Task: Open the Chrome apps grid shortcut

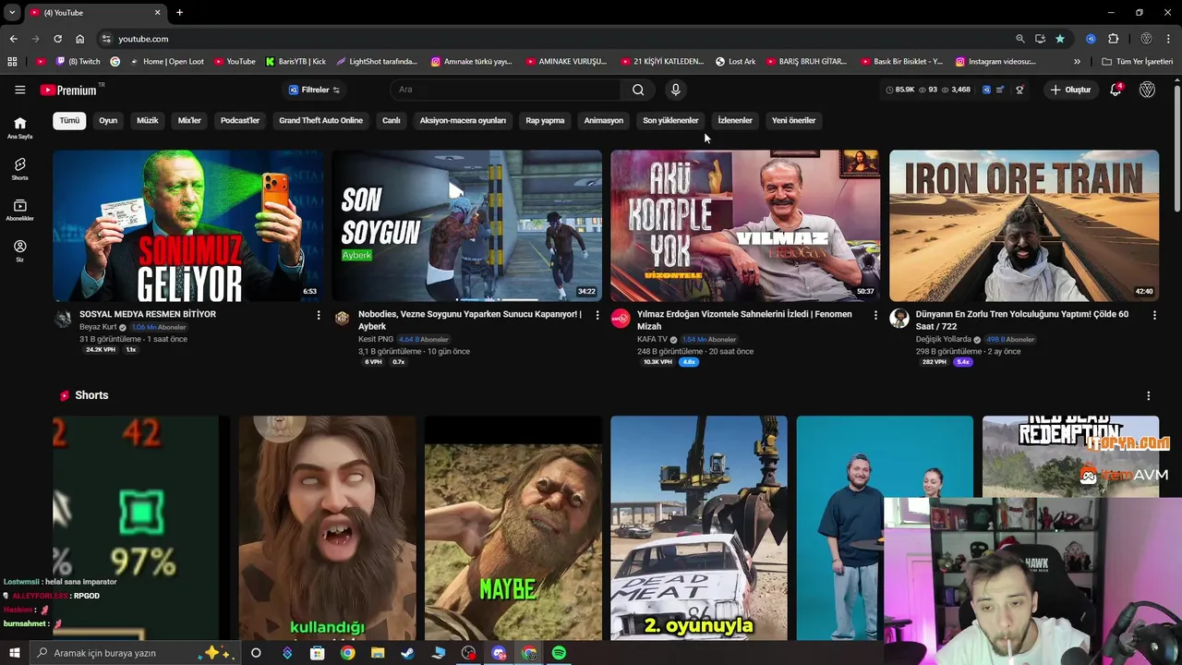Action: pos(12,62)
